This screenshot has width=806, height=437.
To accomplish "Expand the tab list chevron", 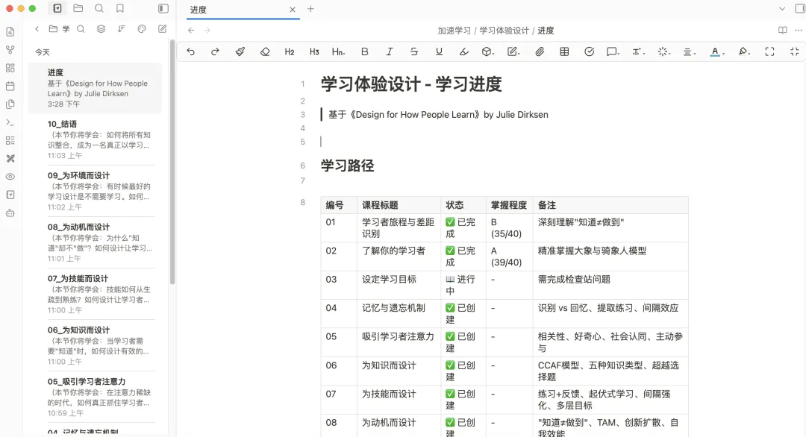I will [x=782, y=9].
